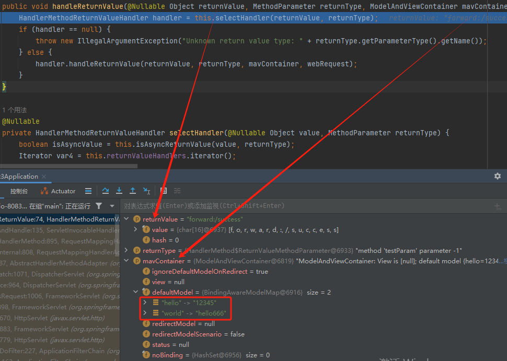Click the field icon beside noBinding

coord(146,355)
